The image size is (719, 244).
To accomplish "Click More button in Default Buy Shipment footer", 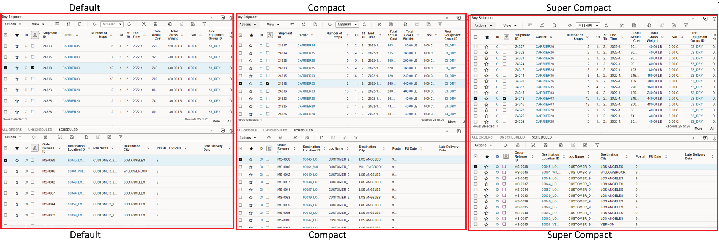I will [216, 121].
